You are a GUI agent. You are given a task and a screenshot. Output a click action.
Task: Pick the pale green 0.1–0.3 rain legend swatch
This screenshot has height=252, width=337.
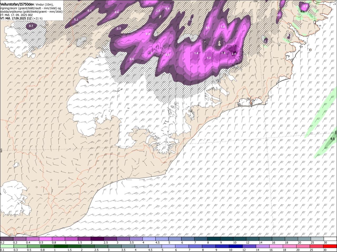click(x=7, y=246)
